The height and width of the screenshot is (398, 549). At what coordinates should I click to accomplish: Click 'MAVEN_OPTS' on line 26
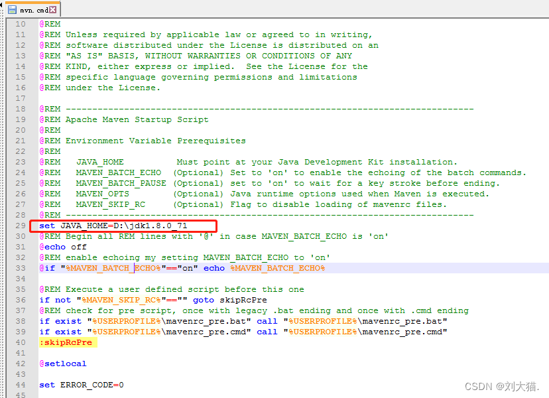click(x=103, y=194)
